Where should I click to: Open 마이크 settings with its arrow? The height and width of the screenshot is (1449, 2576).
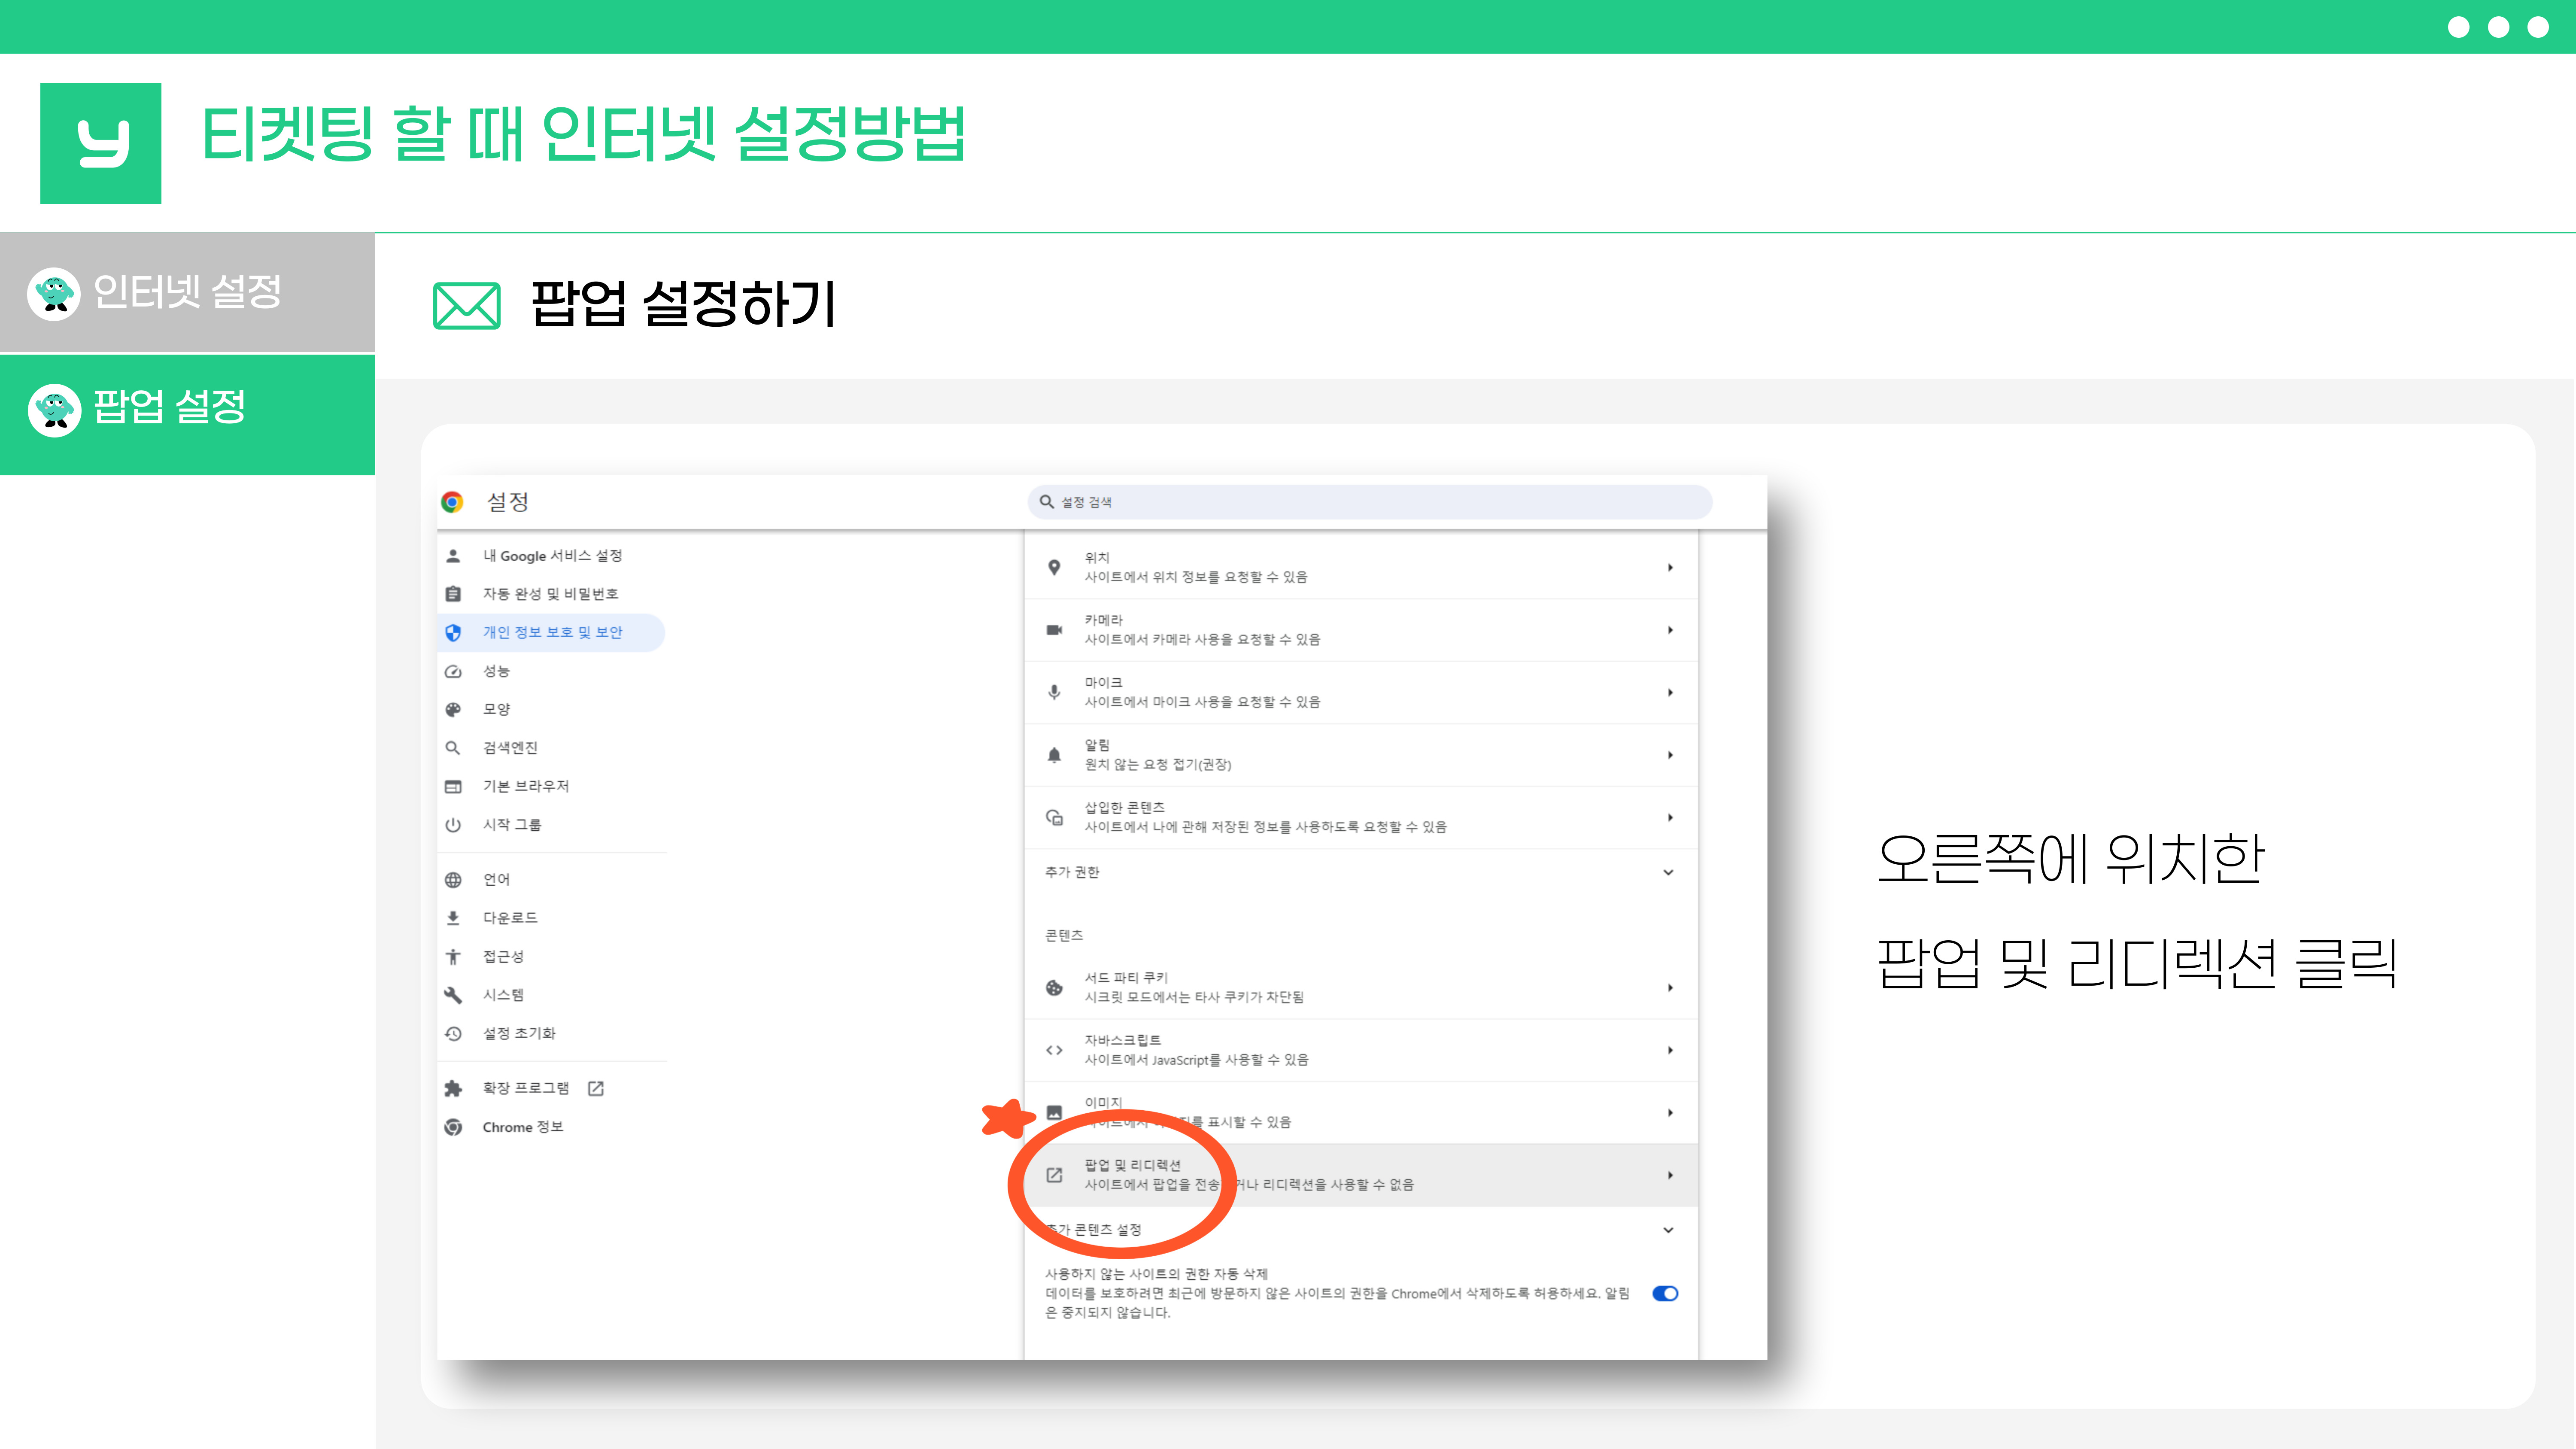[1670, 692]
